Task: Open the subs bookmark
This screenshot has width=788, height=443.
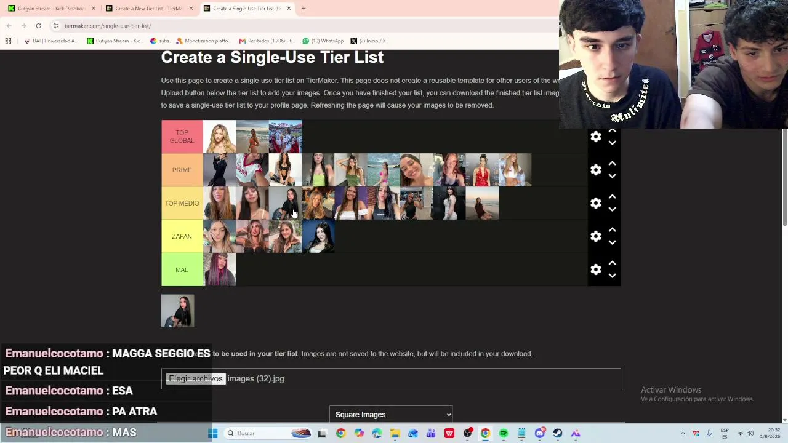Action: [160, 41]
